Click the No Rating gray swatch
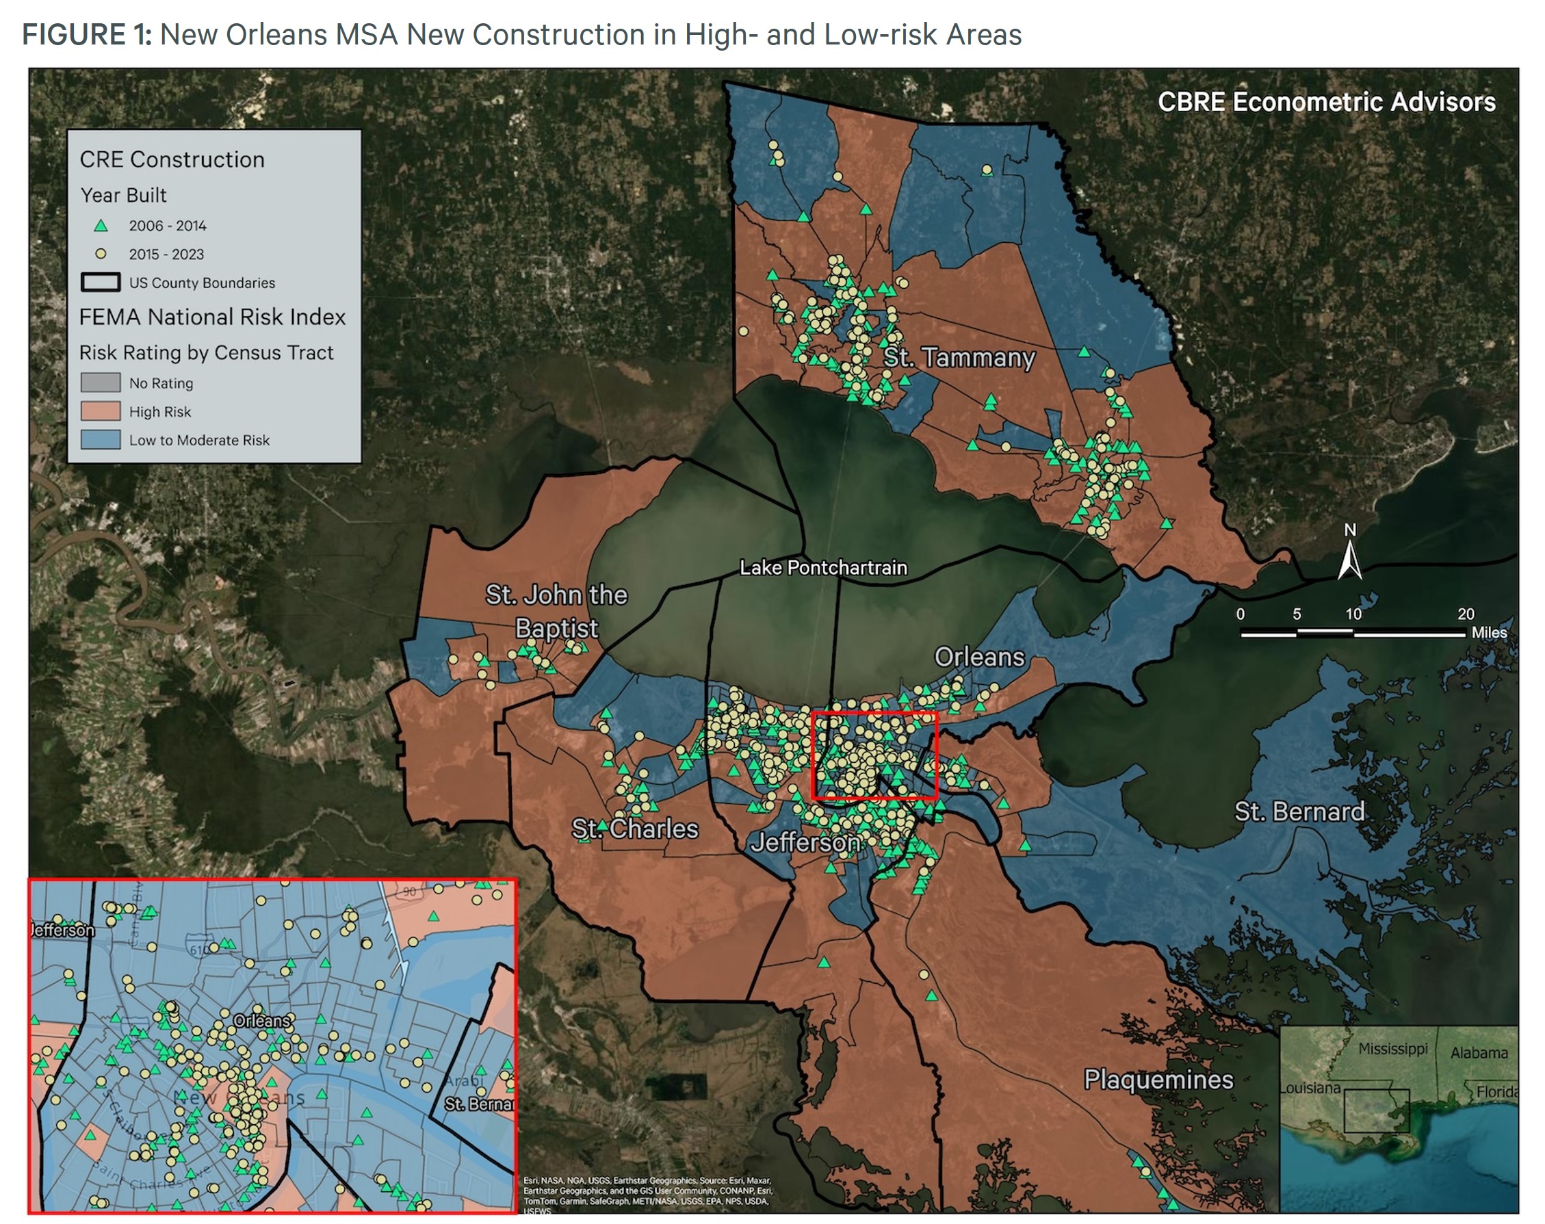 (101, 382)
